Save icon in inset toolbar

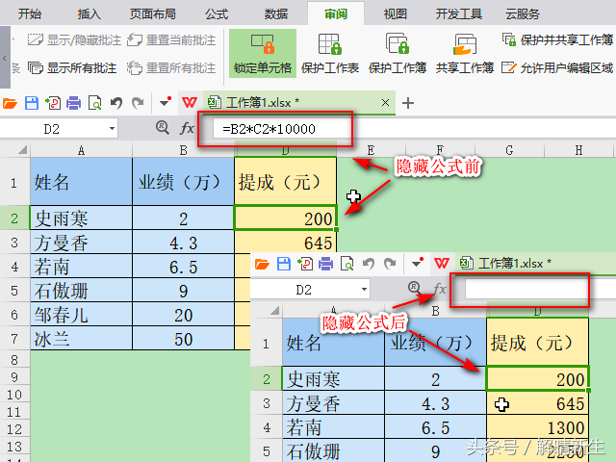[x=284, y=264]
